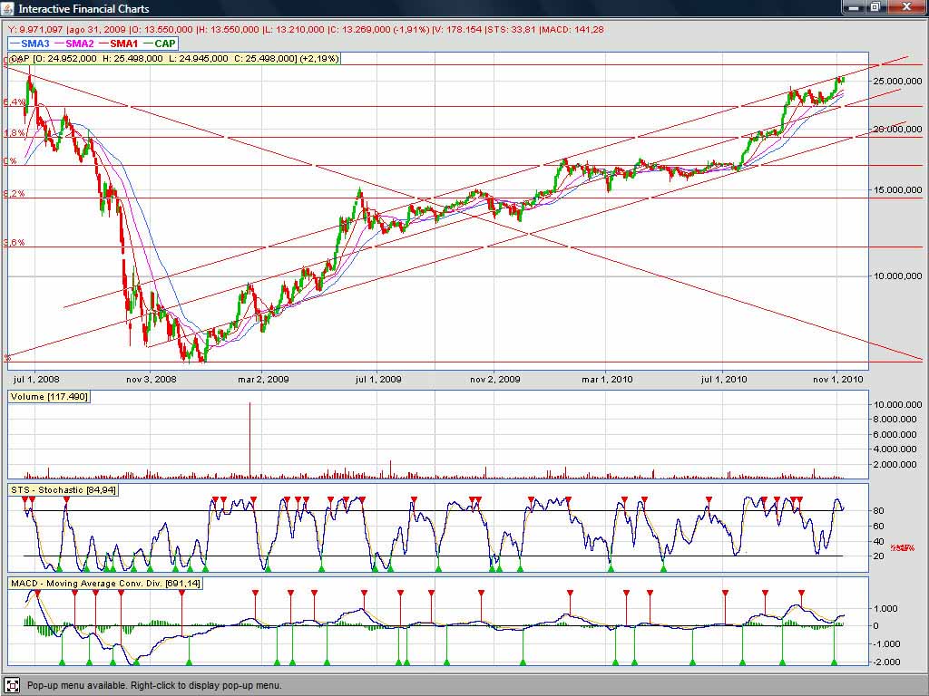Click the 'mar 1, 2010' date axis label
The height and width of the screenshot is (696, 929).
tap(607, 380)
